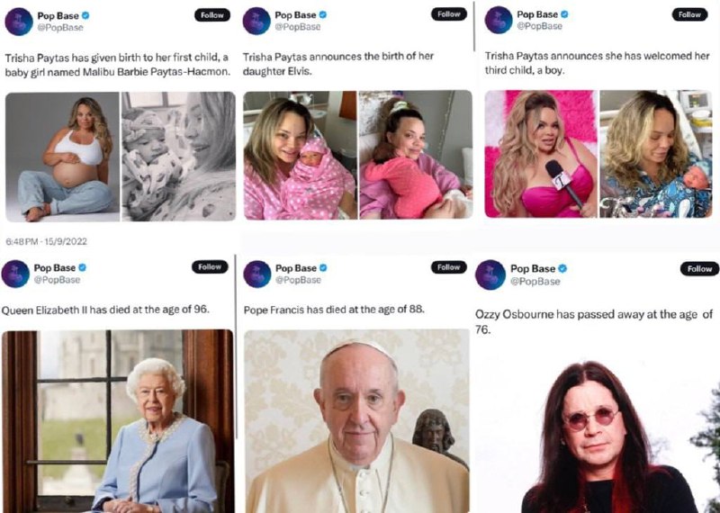This screenshot has width=720, height=513.
Task: Click verified badge on Queen Elizabeth tweet
Action: click(x=84, y=268)
